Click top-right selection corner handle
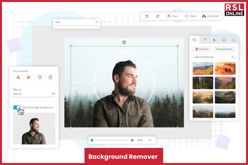 [177, 46]
